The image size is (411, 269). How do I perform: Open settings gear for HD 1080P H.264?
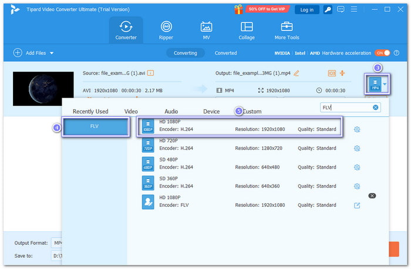coord(357,129)
